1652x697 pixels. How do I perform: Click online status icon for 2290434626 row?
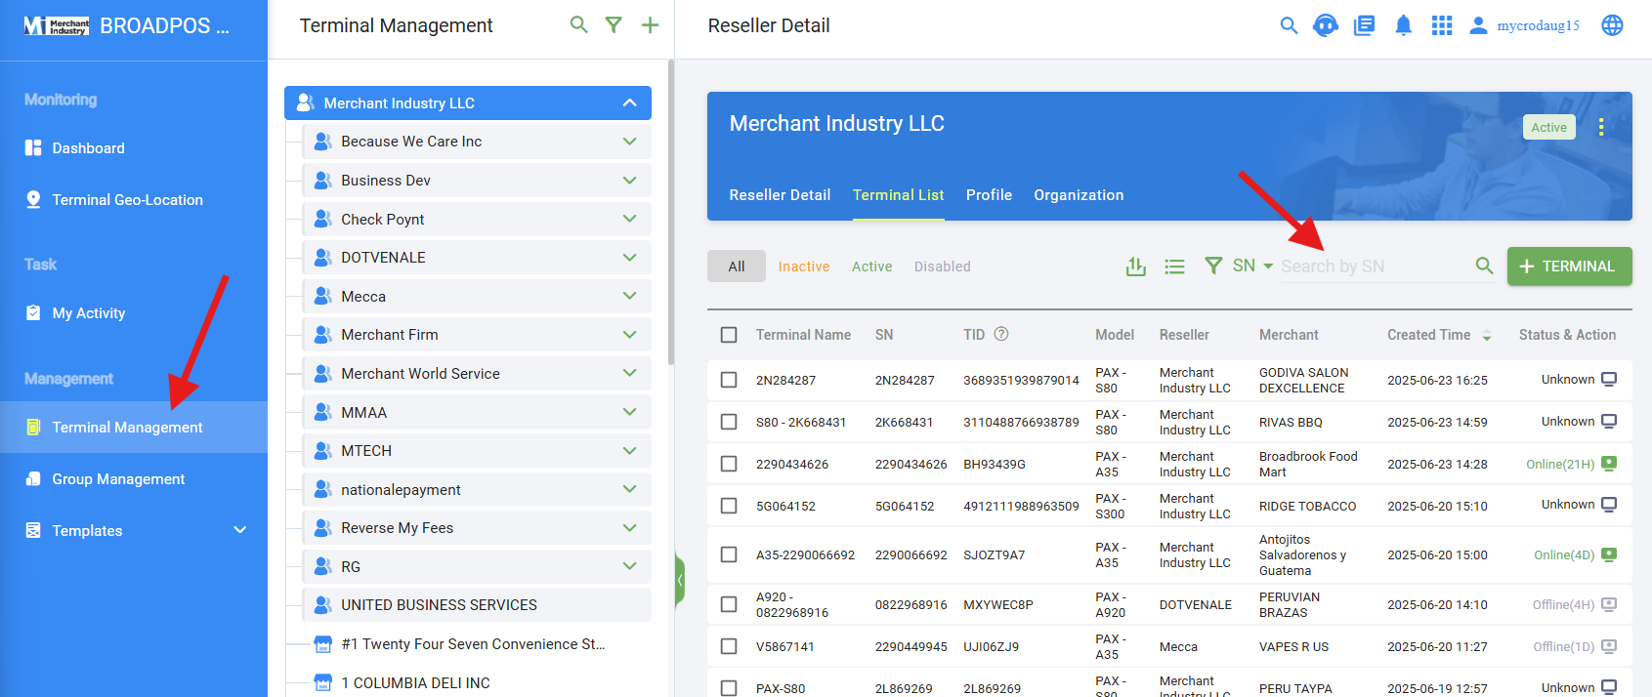[1609, 464]
